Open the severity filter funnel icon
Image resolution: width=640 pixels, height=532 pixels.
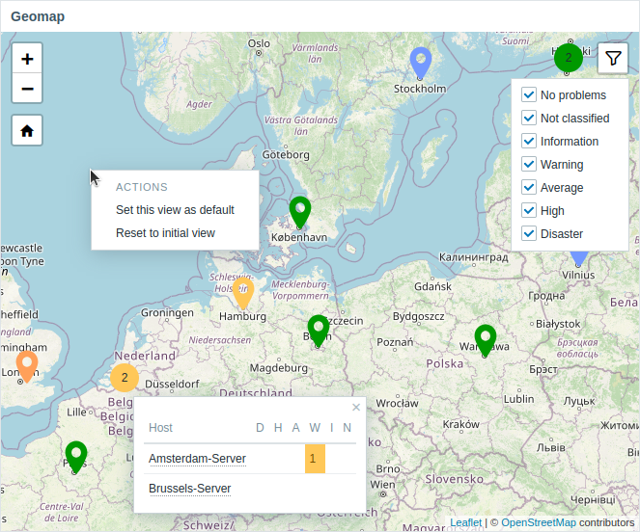(x=613, y=58)
